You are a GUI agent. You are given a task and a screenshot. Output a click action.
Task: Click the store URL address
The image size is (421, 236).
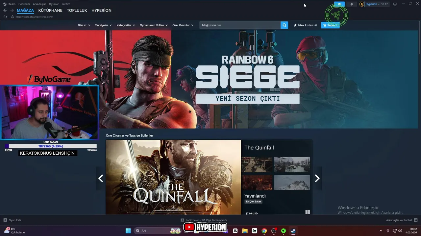tap(34, 17)
